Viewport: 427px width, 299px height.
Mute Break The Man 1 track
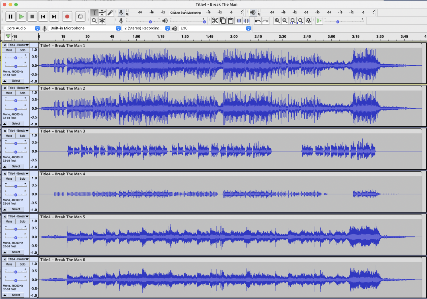[x=9, y=50]
